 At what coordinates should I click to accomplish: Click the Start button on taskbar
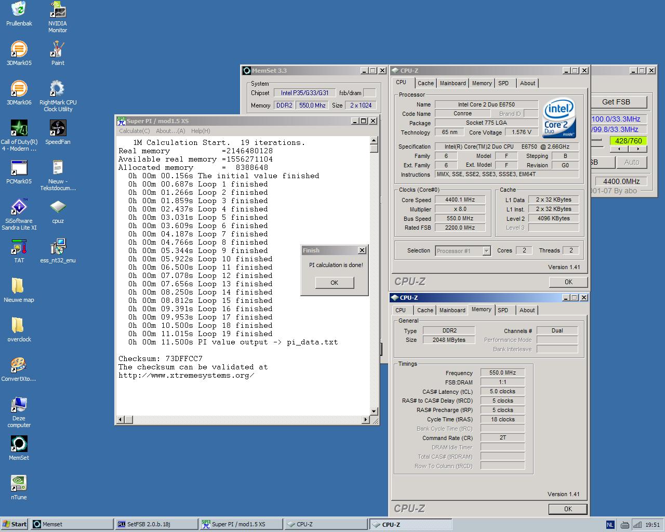point(15,524)
